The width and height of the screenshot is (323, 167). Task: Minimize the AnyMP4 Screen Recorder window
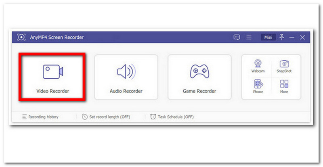click(x=292, y=38)
